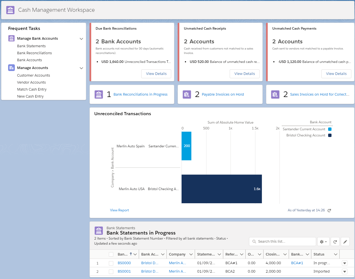Click the Payable Invoices on Hold icon
The height and width of the screenshot is (279, 355).
pos(187,94)
